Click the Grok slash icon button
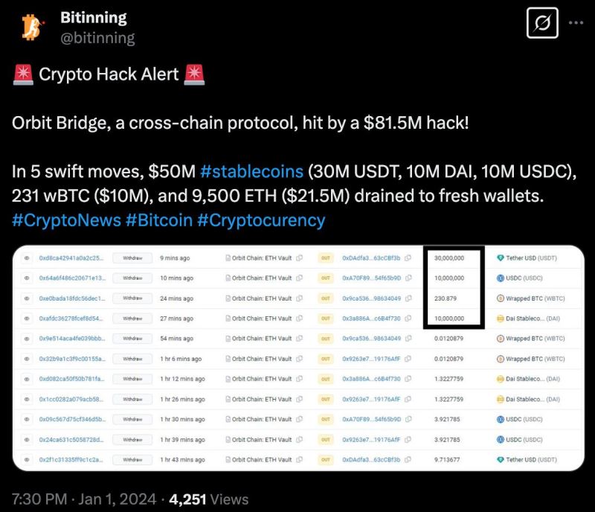Image resolution: width=595 pixels, height=512 pixels. click(x=542, y=24)
